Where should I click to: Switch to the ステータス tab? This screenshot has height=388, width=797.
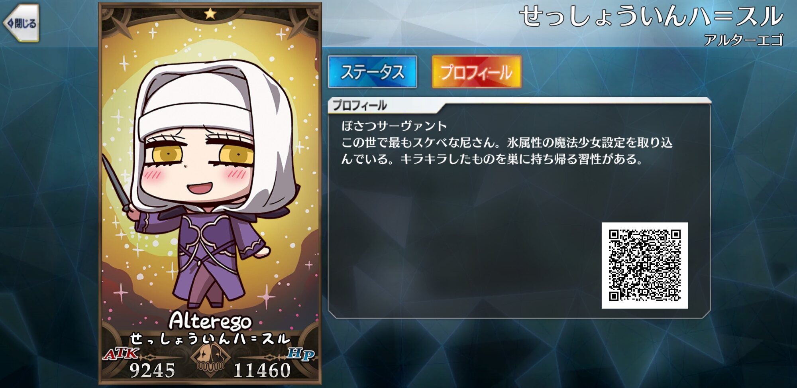[373, 72]
